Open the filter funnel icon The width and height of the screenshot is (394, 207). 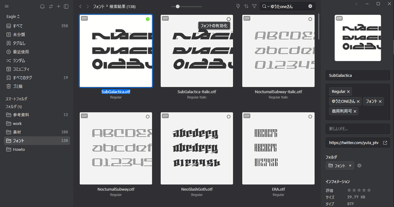pyautogui.click(x=254, y=6)
